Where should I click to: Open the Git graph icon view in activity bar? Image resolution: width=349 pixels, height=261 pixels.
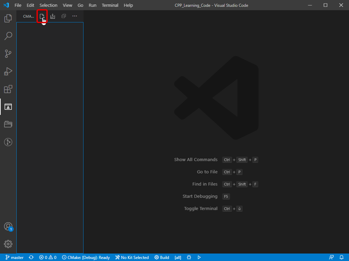pos(8,142)
